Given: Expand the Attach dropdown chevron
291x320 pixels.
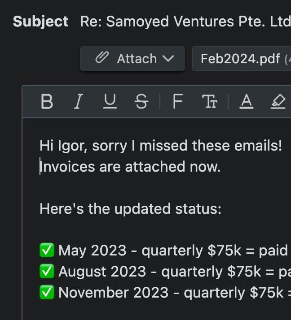Looking at the screenshot, I should click(168, 59).
